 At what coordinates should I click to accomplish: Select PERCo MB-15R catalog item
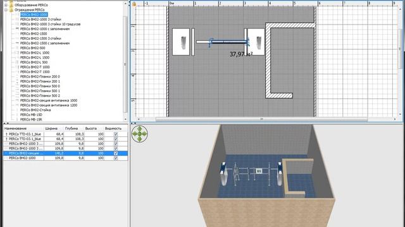31,119
